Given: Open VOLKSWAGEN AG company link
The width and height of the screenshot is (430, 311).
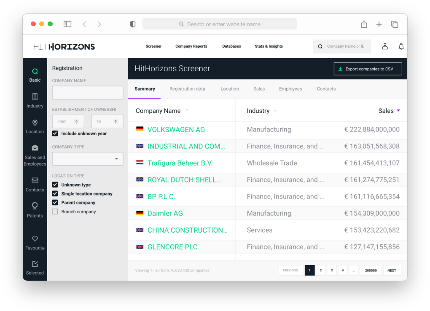Looking at the screenshot, I should pyautogui.click(x=176, y=129).
